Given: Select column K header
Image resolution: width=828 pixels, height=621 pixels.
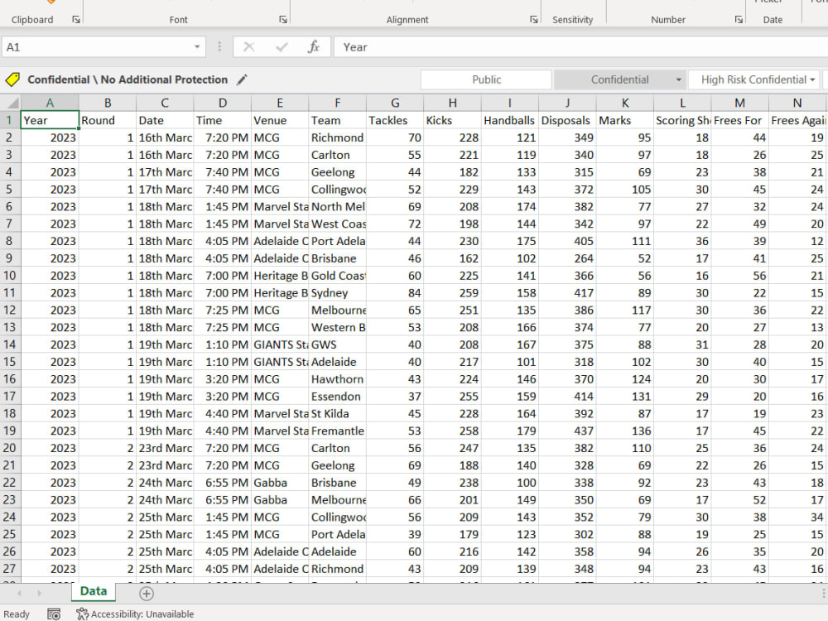Looking at the screenshot, I should (624, 103).
